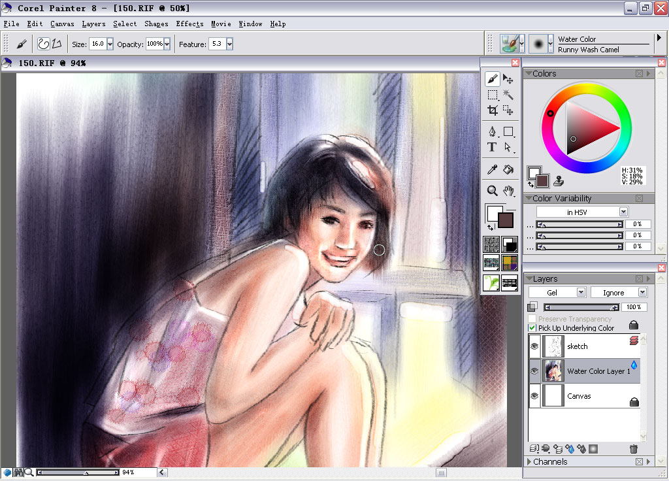Open the Water Color brush category selector
The width and height of the screenshot is (669, 481).
(x=512, y=44)
